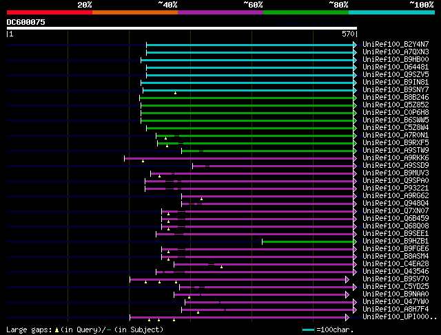Select the UniRef100_Q9SPA0 label
Screen dimensions: 441x335
pos(396,180)
